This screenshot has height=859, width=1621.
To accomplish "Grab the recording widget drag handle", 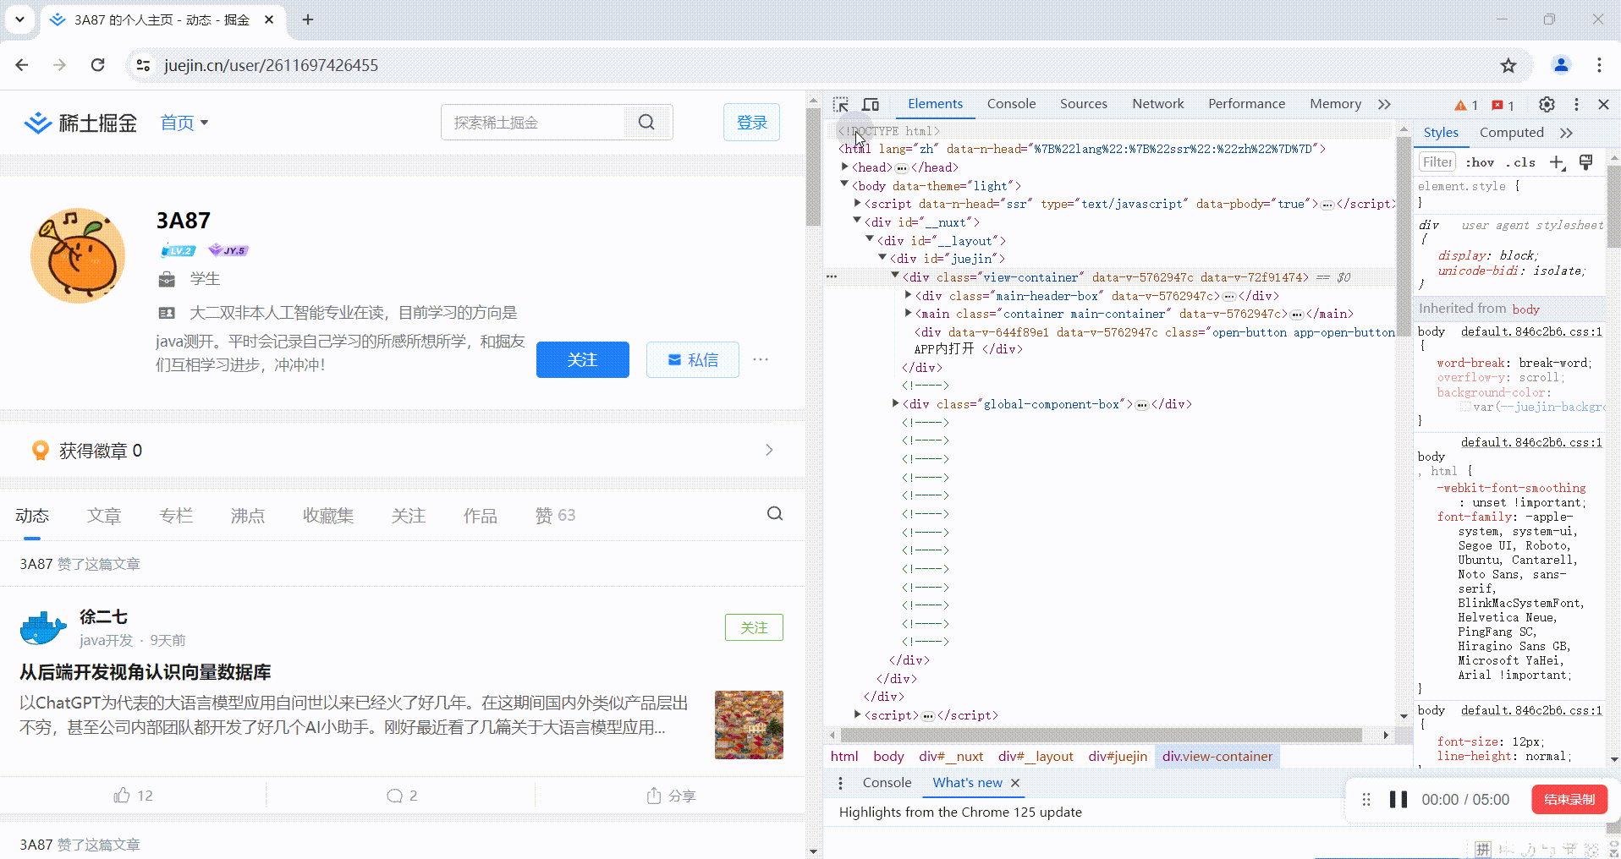I will point(1365,799).
